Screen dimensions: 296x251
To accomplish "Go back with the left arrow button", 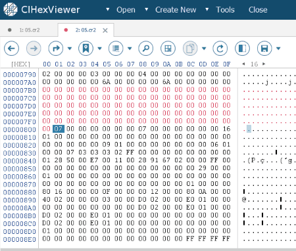I will tap(11, 48).
